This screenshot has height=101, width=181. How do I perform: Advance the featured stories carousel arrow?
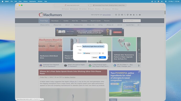click(x=139, y=50)
